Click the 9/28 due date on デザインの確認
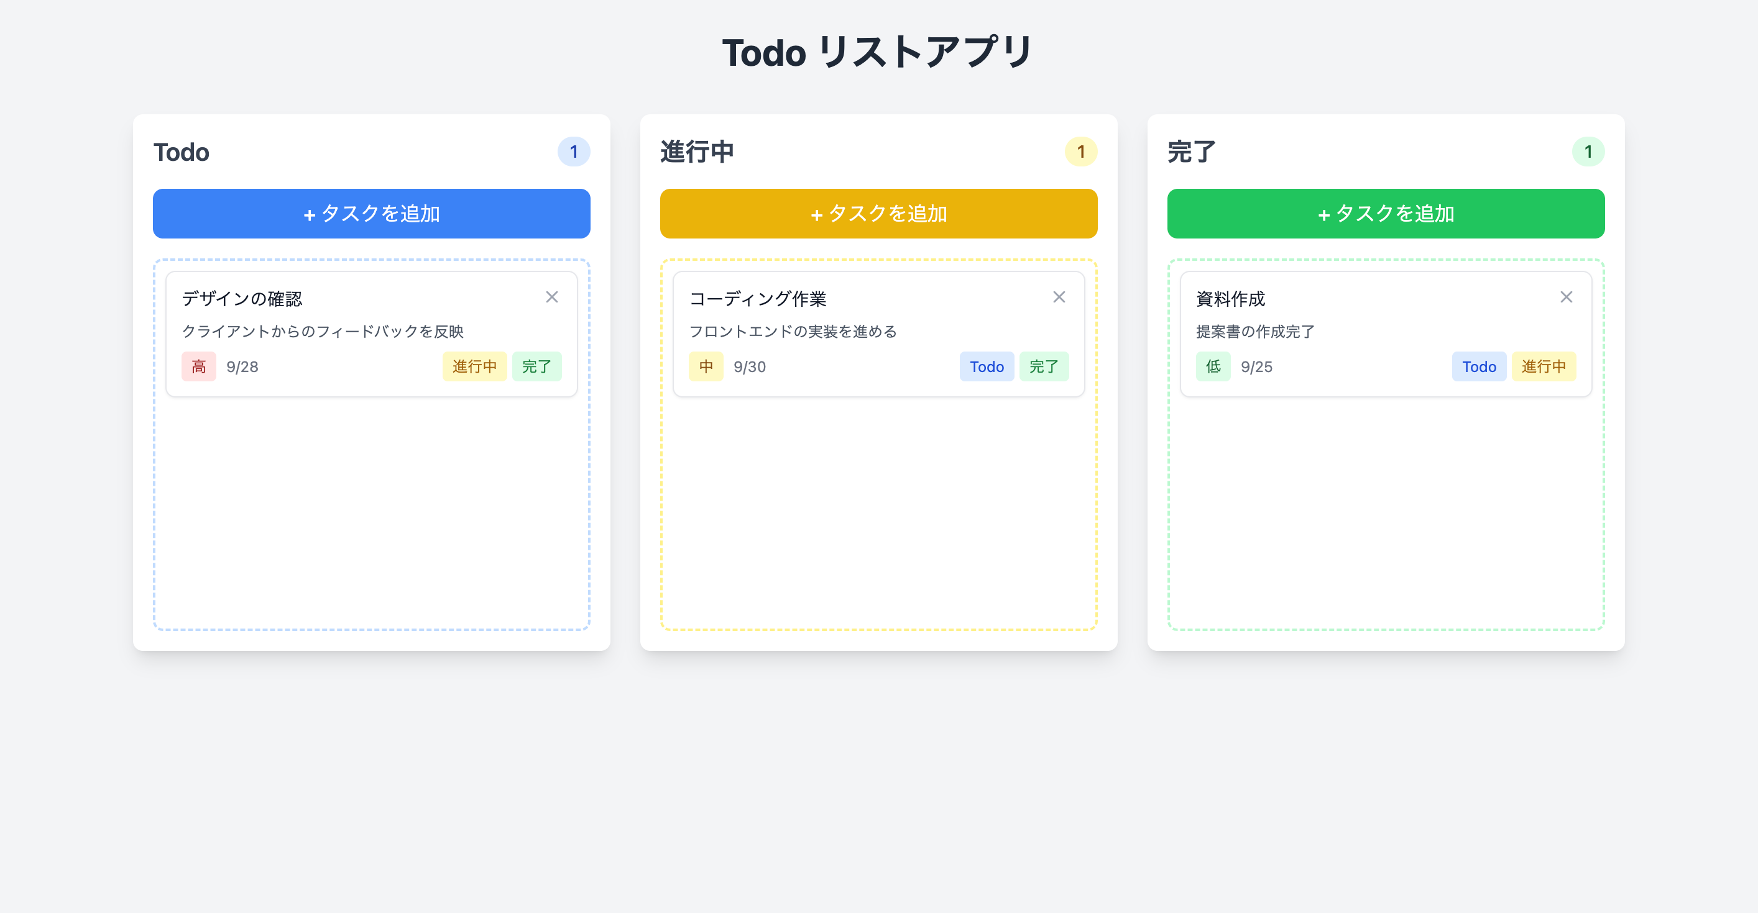 [242, 366]
